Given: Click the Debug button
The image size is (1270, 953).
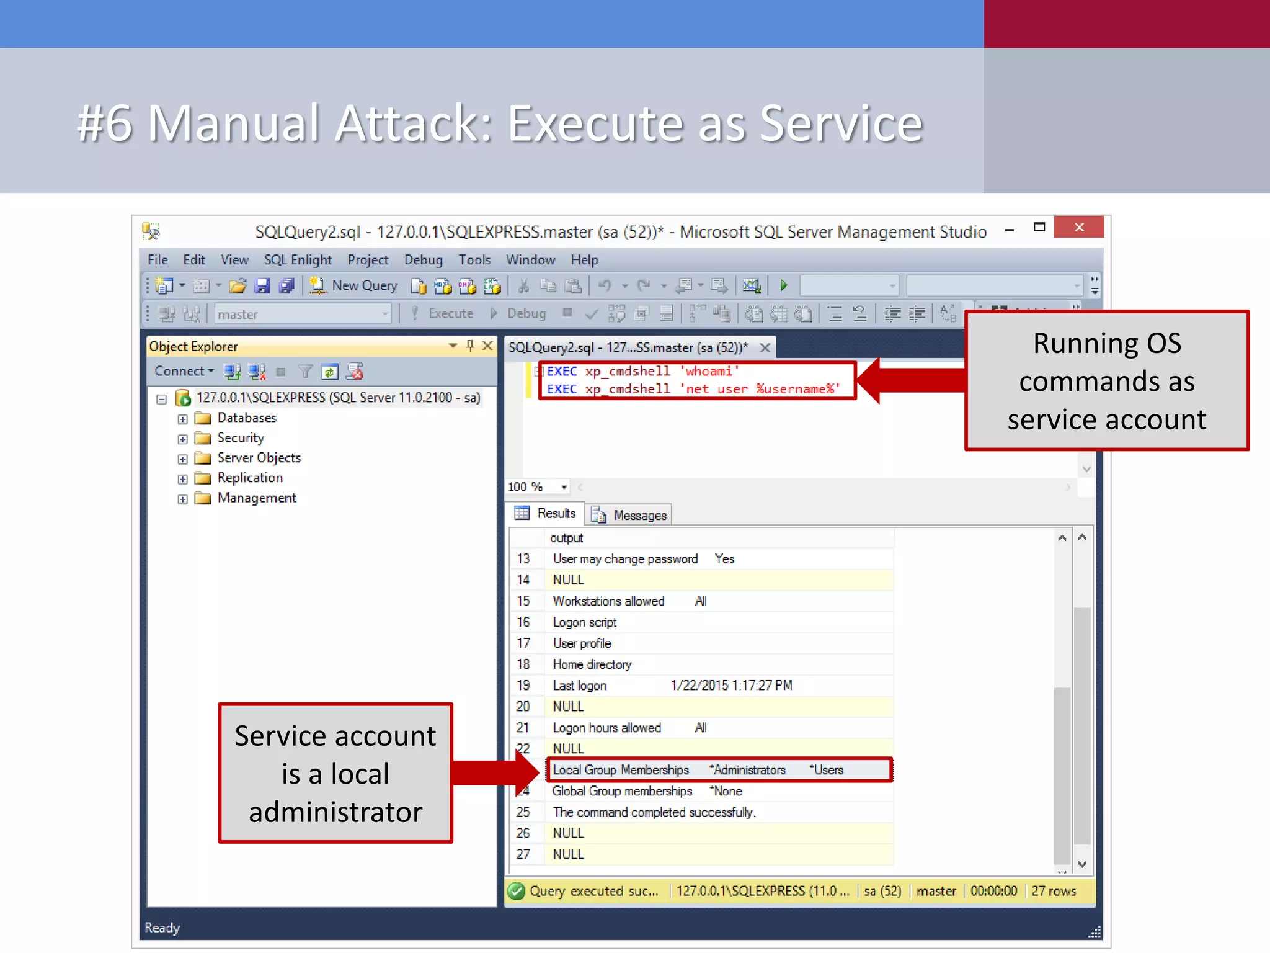Looking at the screenshot, I should tap(518, 313).
